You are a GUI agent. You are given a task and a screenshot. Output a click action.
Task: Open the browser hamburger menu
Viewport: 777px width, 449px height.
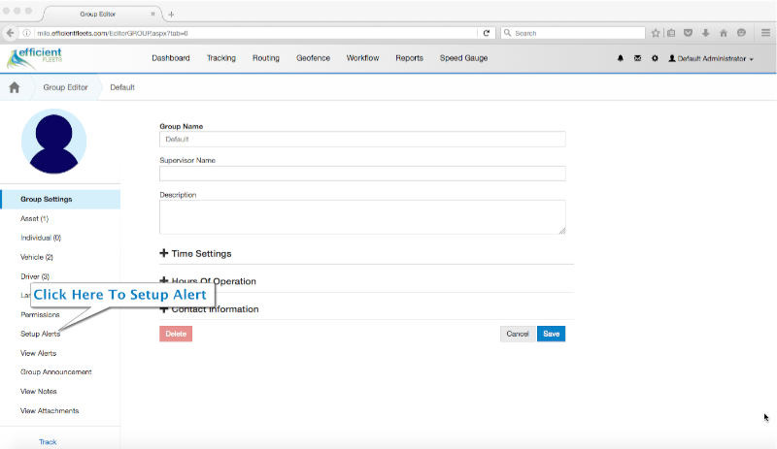click(x=765, y=33)
